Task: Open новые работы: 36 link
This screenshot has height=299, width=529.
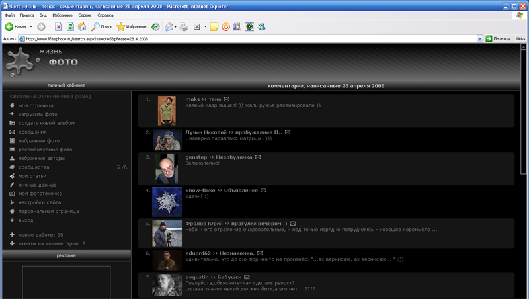Action: coord(40,235)
